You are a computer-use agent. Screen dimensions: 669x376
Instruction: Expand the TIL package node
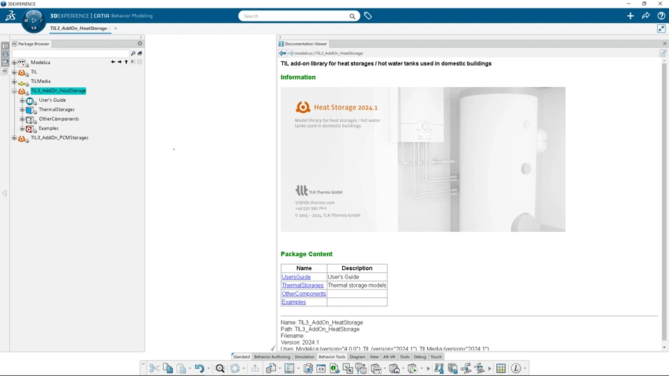click(14, 72)
